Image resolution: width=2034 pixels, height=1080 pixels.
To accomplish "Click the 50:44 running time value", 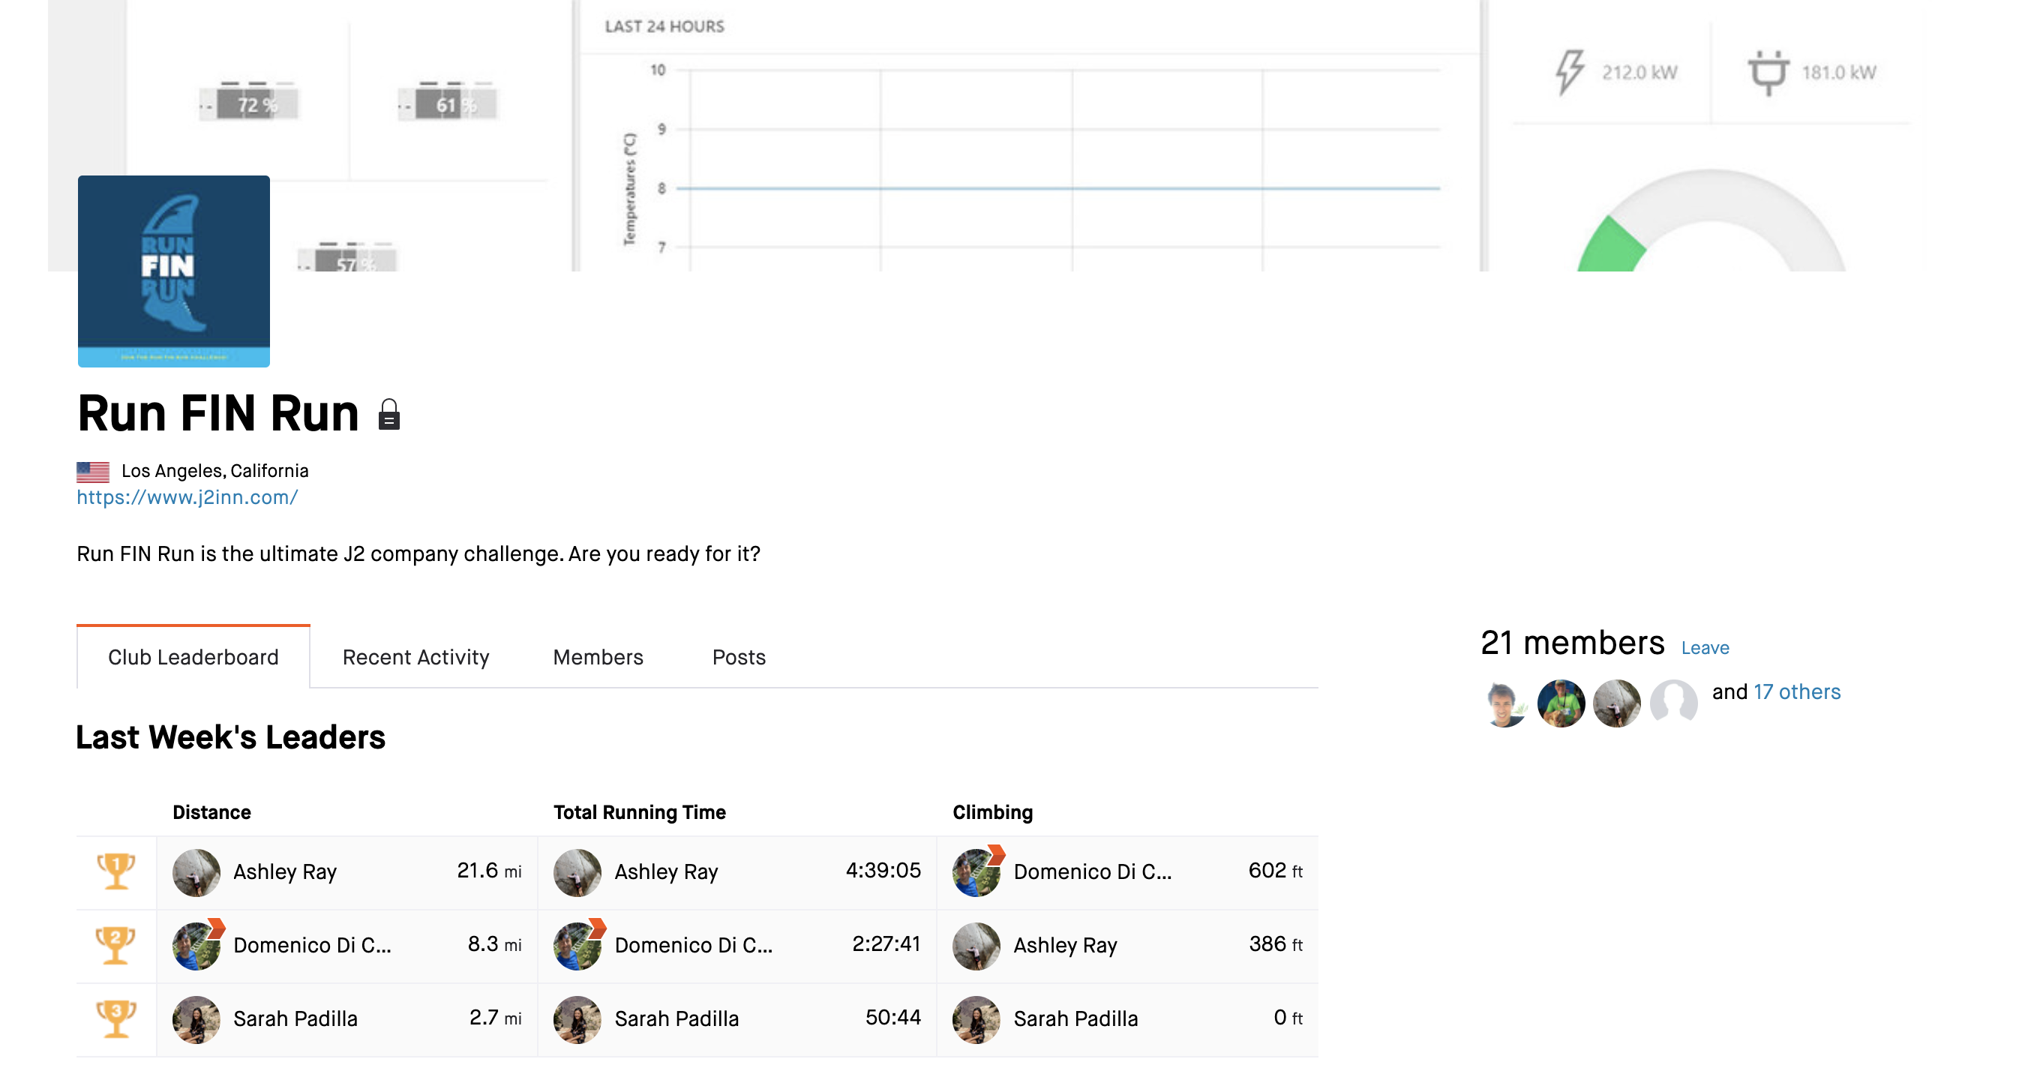I will coord(893,1017).
